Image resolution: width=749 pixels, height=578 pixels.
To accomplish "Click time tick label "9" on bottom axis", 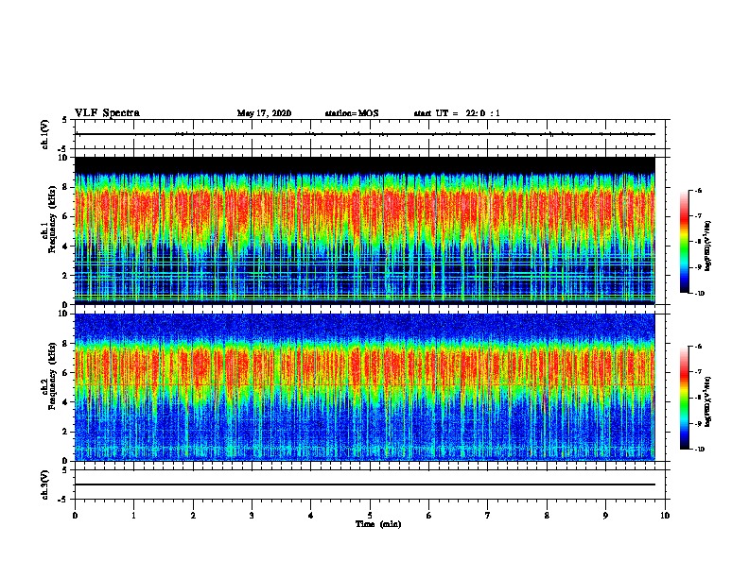I will [x=605, y=516].
